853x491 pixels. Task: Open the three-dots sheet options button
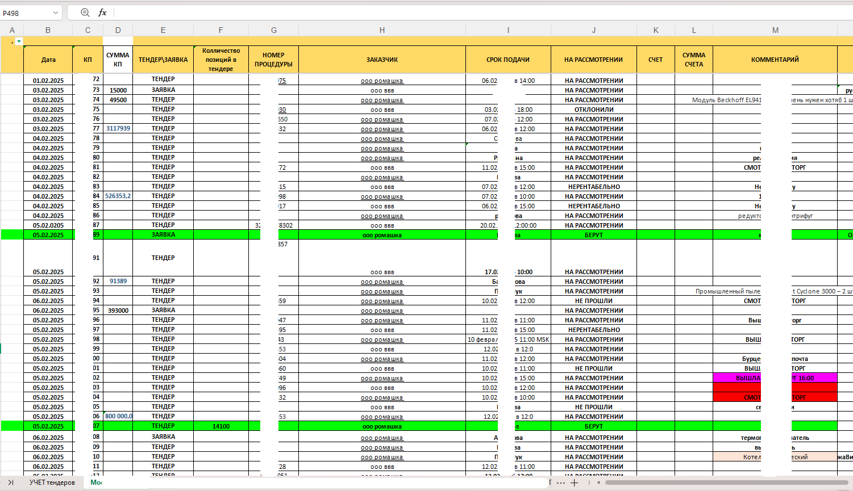pyautogui.click(x=561, y=482)
